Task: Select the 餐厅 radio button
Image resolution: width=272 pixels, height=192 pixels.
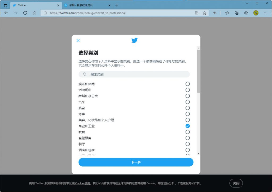Action: [x=188, y=144]
